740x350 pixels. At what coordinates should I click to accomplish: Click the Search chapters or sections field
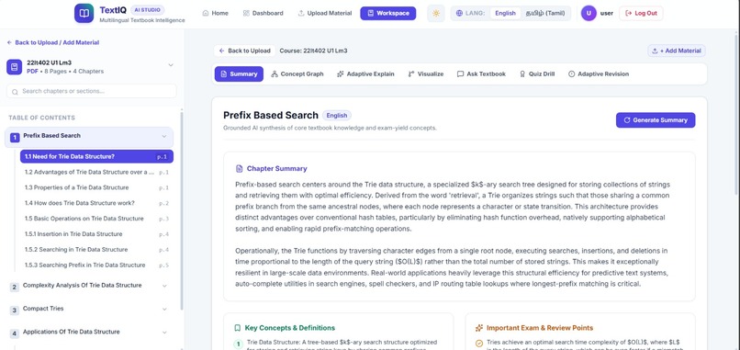92,91
